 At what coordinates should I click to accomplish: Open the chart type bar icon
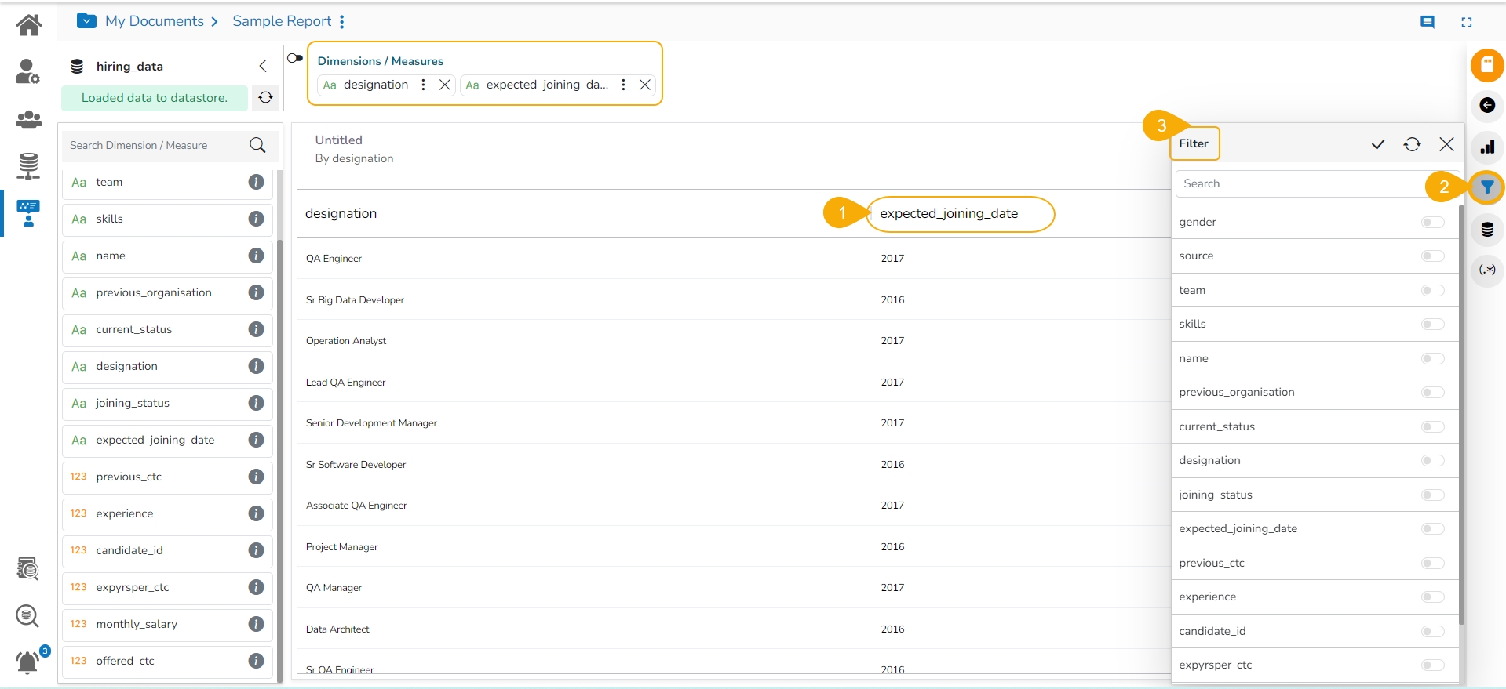click(x=1486, y=147)
